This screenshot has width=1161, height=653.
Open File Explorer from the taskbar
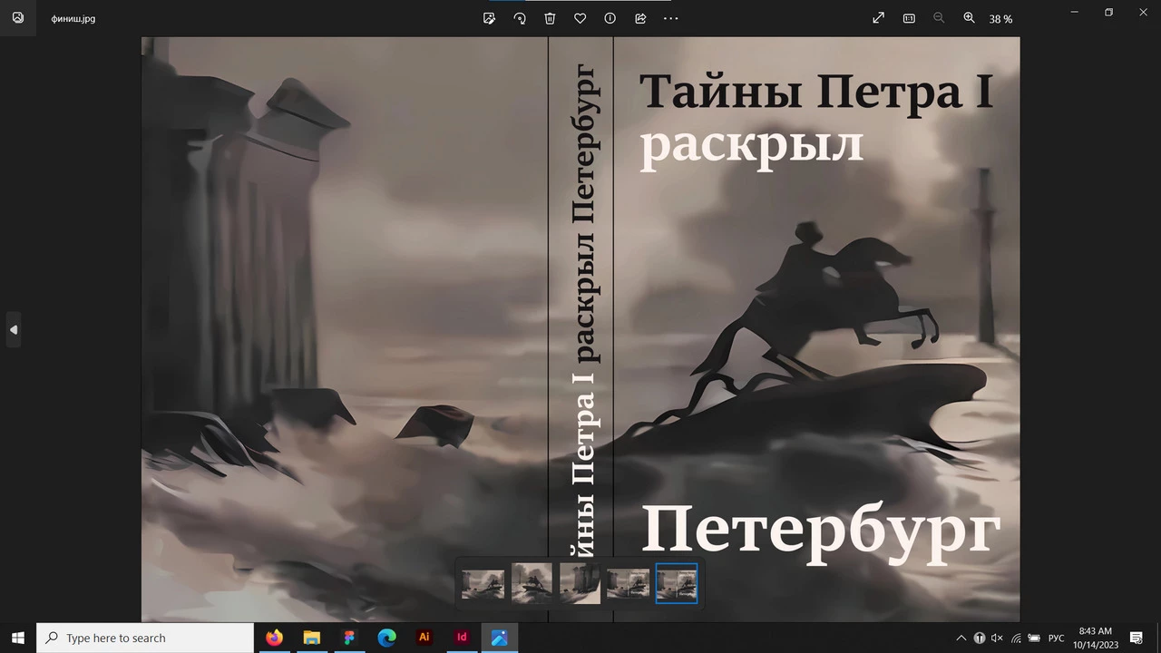[x=311, y=638]
